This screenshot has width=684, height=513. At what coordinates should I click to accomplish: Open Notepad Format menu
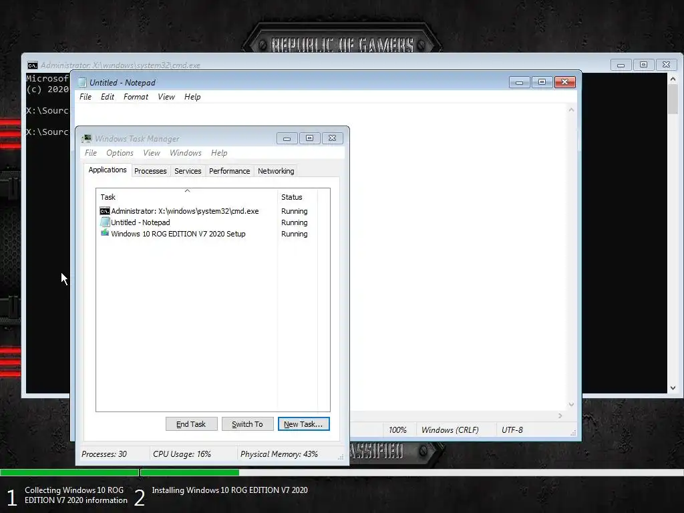(x=136, y=97)
